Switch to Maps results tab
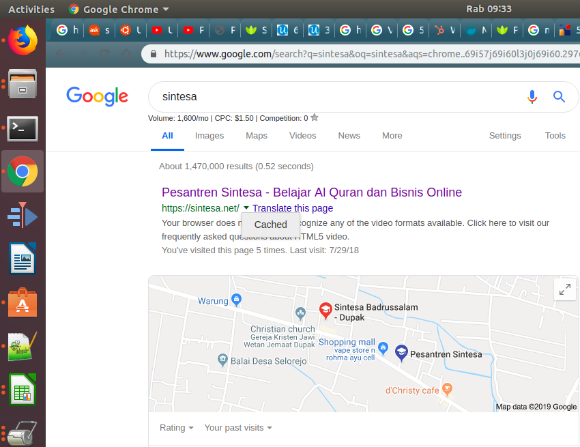The image size is (580, 447). tap(257, 135)
